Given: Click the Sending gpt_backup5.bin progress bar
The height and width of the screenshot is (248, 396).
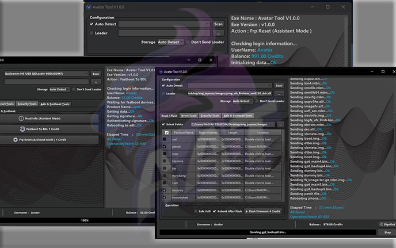Looking at the screenshot, I should click(x=268, y=232).
